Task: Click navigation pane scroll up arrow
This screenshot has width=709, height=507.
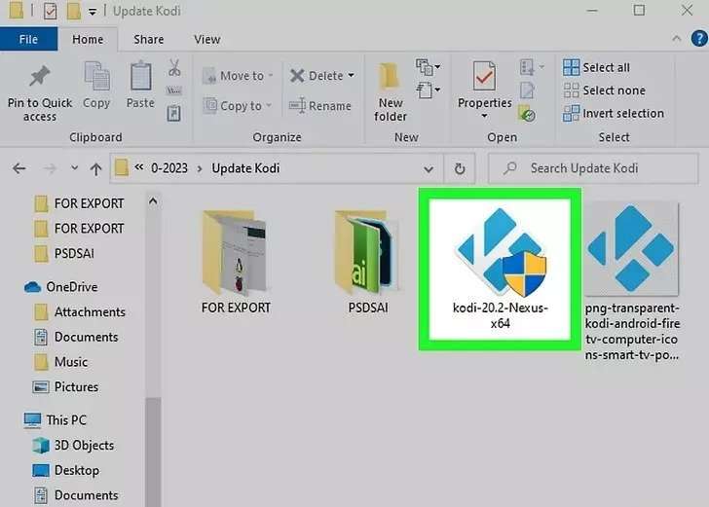Action: coord(153,201)
